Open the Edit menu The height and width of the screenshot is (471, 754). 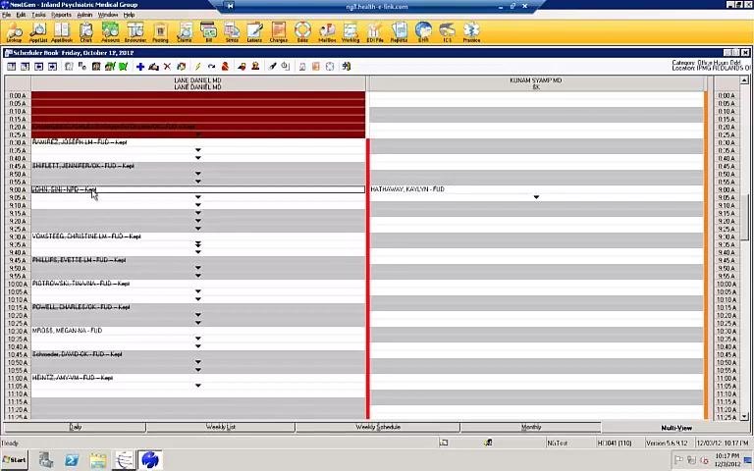[22, 15]
